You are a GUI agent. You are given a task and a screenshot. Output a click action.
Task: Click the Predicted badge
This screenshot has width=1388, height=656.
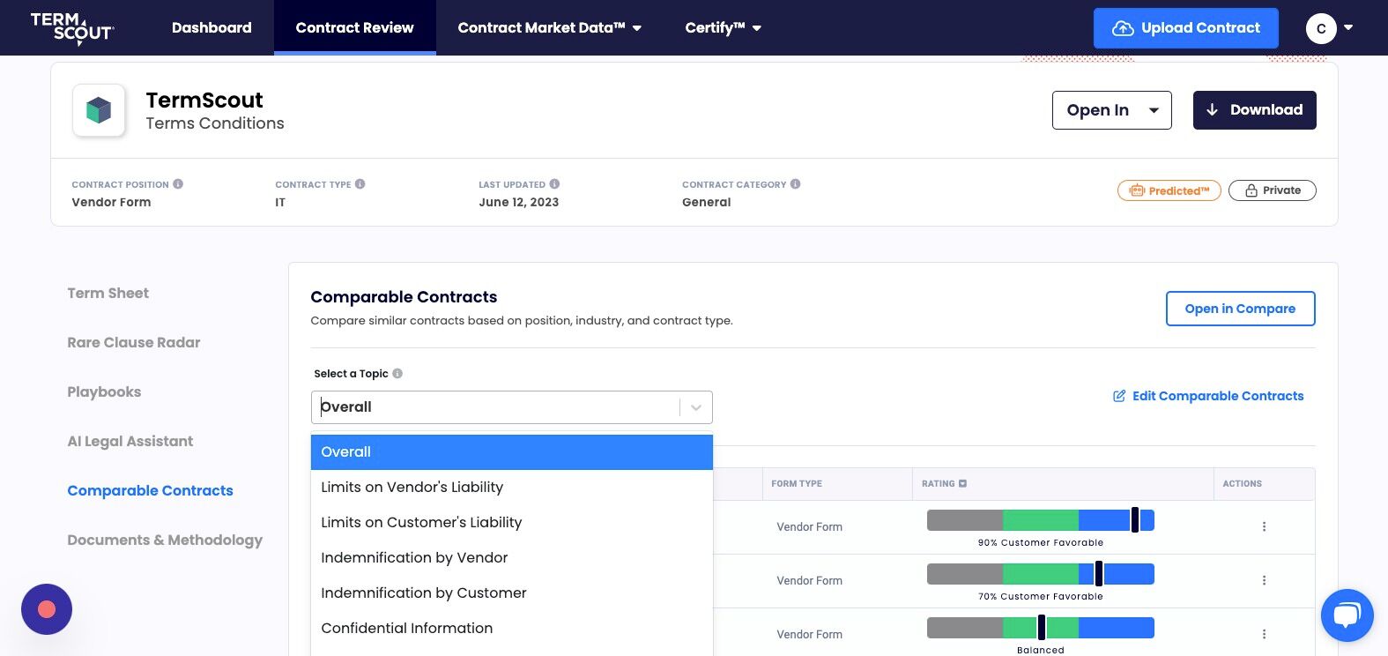(1169, 190)
